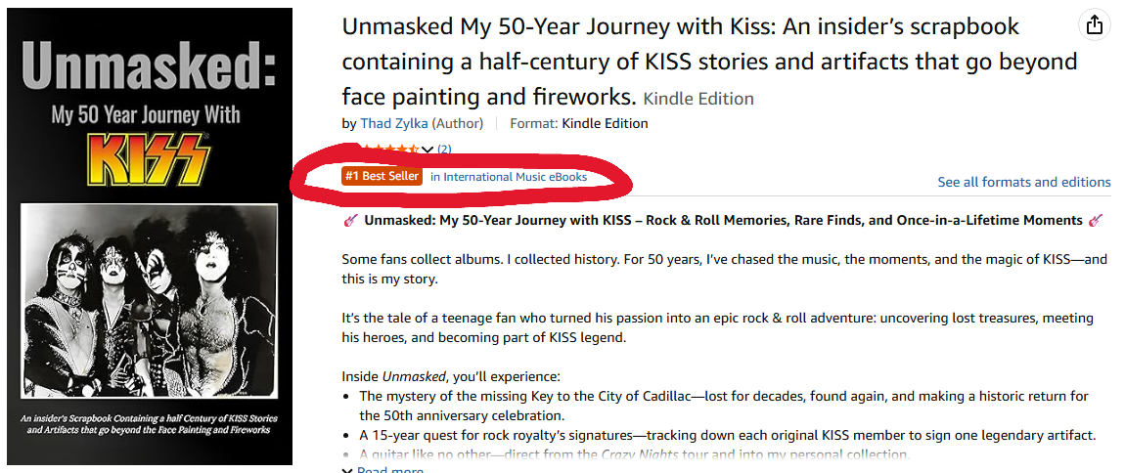1125x473 pixels.
Task: Click See all formats and editions
Action: pos(1023,182)
